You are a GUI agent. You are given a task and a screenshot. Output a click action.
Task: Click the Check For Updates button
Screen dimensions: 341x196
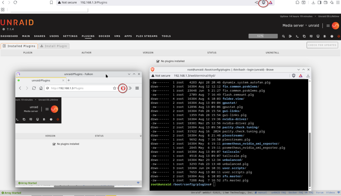click(x=322, y=45)
